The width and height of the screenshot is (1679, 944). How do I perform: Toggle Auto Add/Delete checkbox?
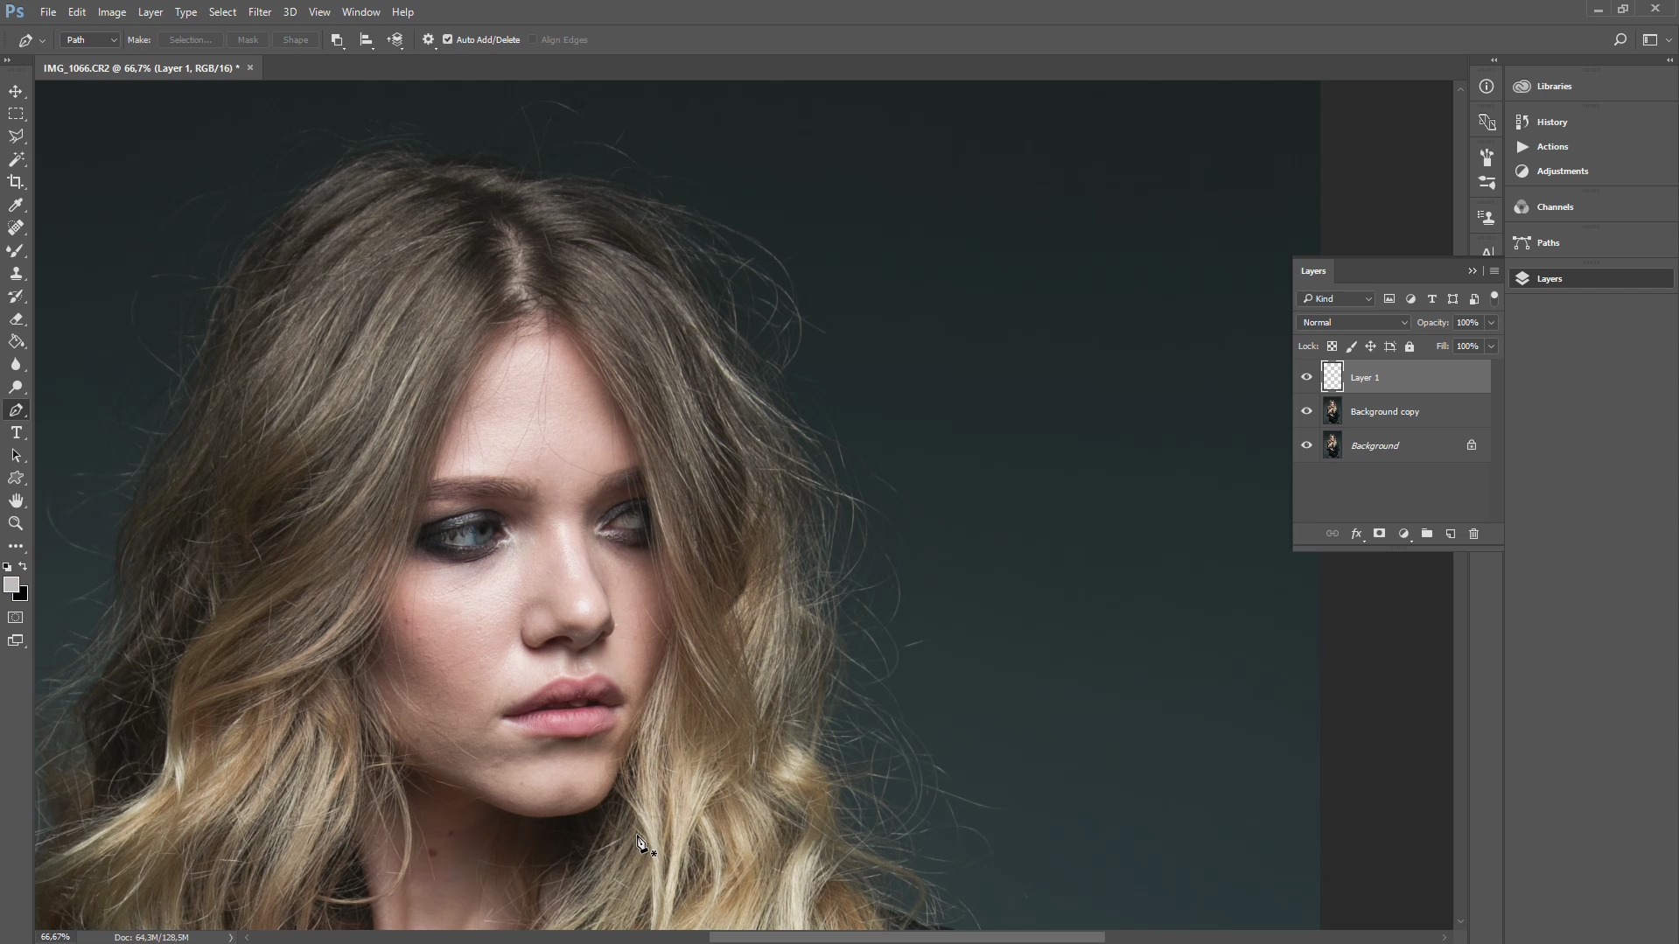tap(448, 39)
